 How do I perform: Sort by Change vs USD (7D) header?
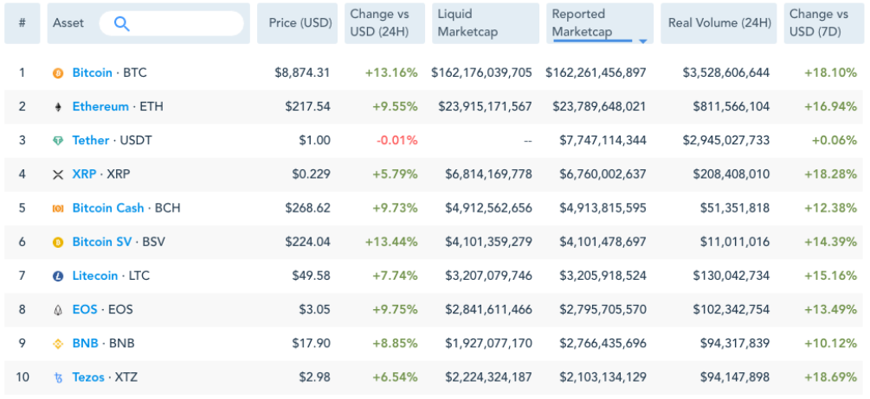(824, 23)
